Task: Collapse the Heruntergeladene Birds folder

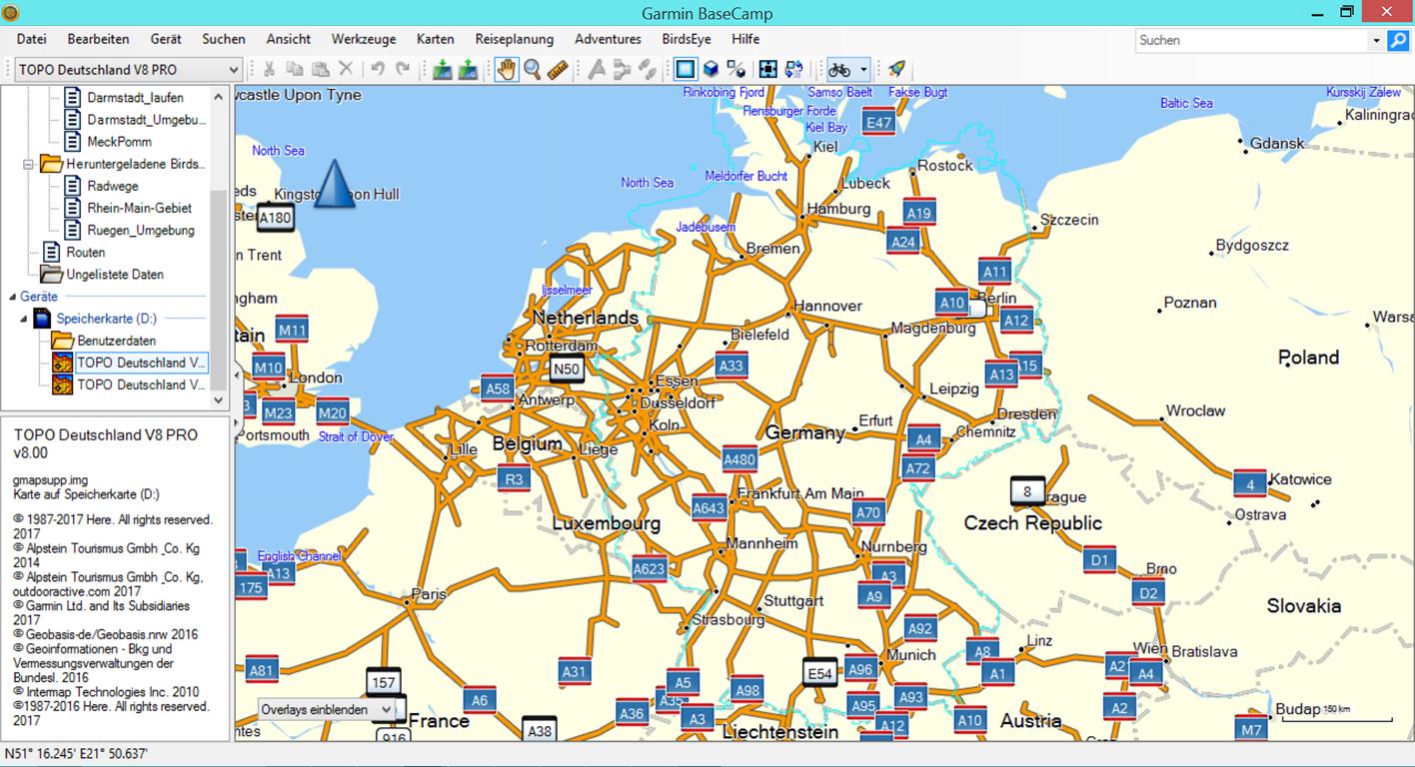Action: pyautogui.click(x=30, y=164)
